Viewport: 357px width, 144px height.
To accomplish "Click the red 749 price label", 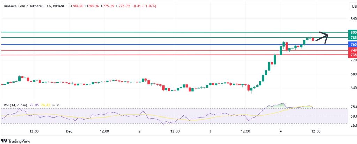I will [x=353, y=51].
